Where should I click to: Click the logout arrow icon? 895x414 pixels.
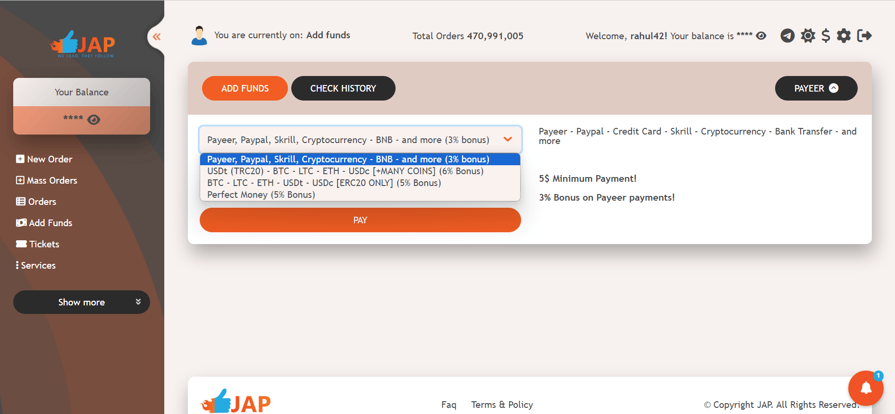tap(864, 36)
